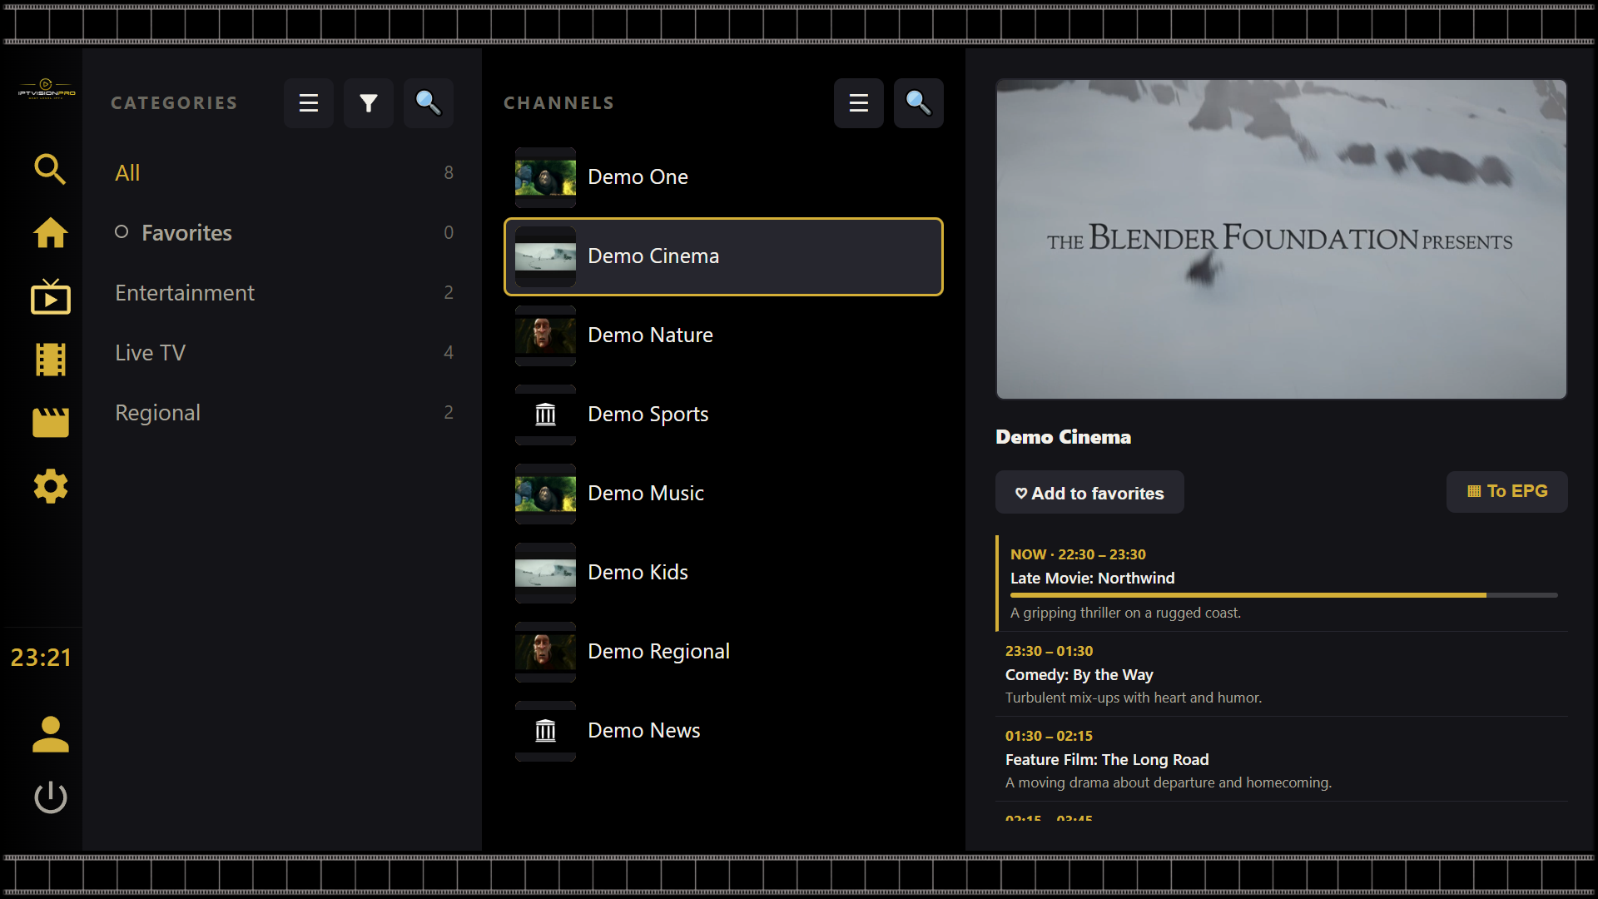Open the Channels hamburger menu
The width and height of the screenshot is (1598, 899).
click(x=859, y=103)
